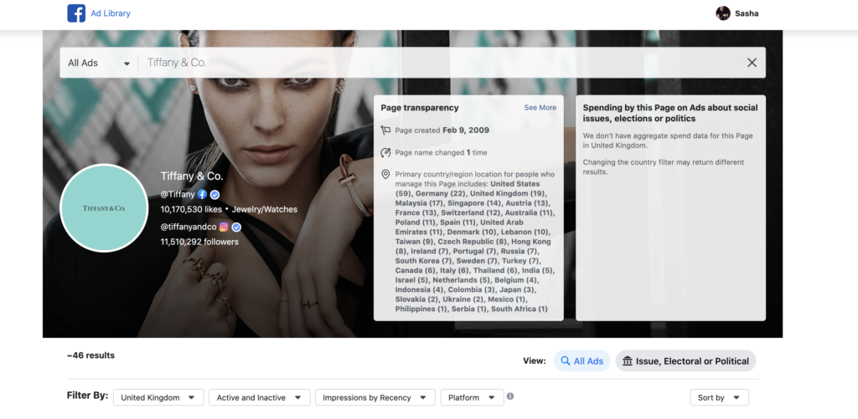858x419 pixels.
Task: Select the Page transparency heading
Action: tap(420, 108)
